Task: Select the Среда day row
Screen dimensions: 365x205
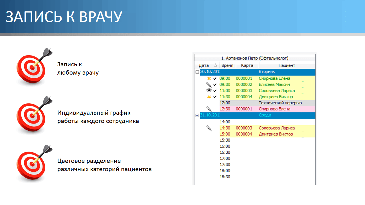Action: point(258,115)
